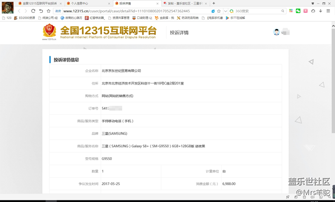Viewport: 335px width, 202px height.
Task: Close the 个人信息中心 tab
Action: pyautogui.click(x=109, y=4)
